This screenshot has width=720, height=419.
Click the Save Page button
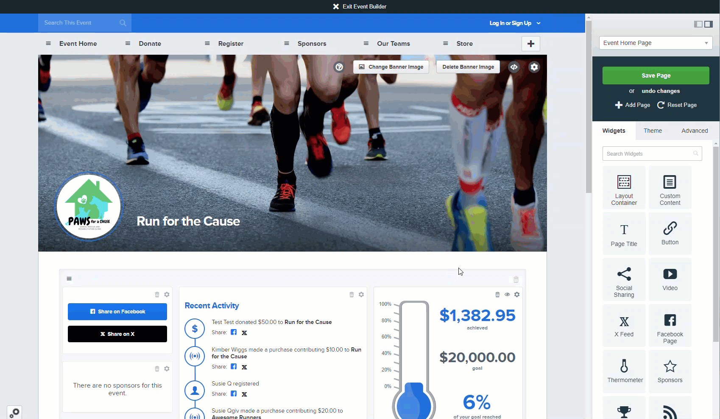(656, 75)
